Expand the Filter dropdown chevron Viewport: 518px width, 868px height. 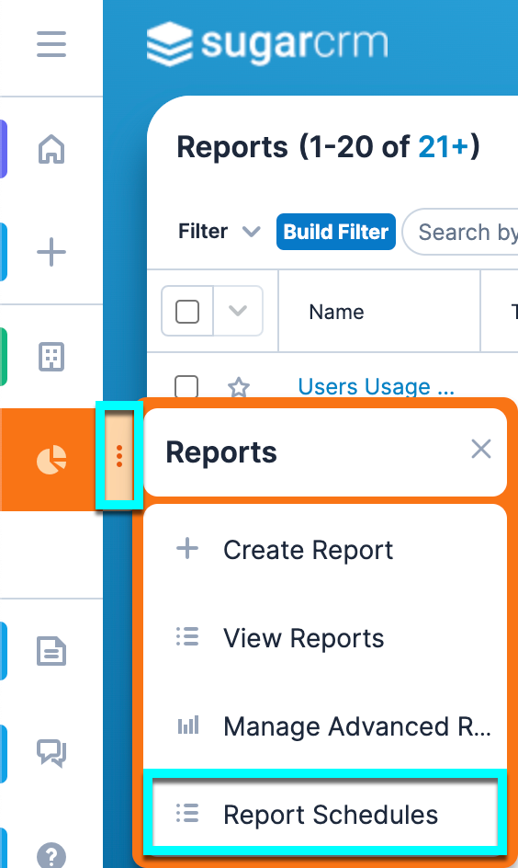click(252, 232)
